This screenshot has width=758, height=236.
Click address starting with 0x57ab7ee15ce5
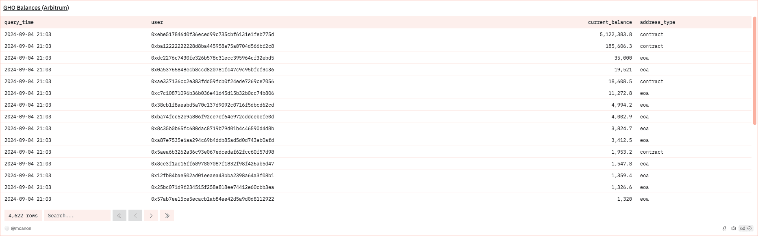pyautogui.click(x=213, y=199)
